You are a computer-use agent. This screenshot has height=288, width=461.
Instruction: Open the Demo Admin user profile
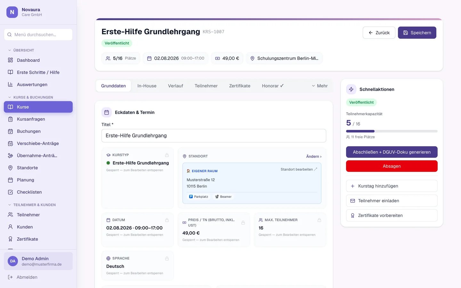click(x=38, y=261)
